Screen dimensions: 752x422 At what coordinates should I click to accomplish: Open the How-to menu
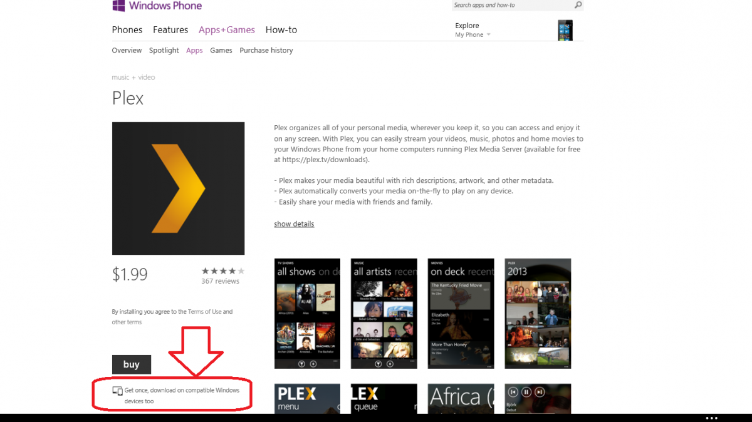pos(281,30)
